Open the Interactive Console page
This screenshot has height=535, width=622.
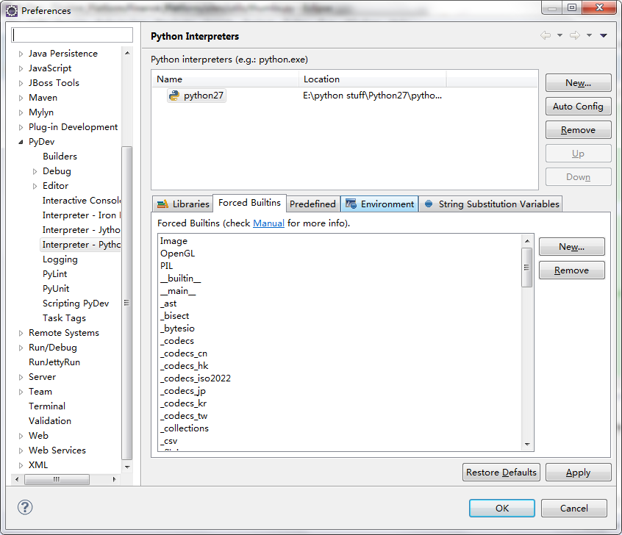pos(82,201)
